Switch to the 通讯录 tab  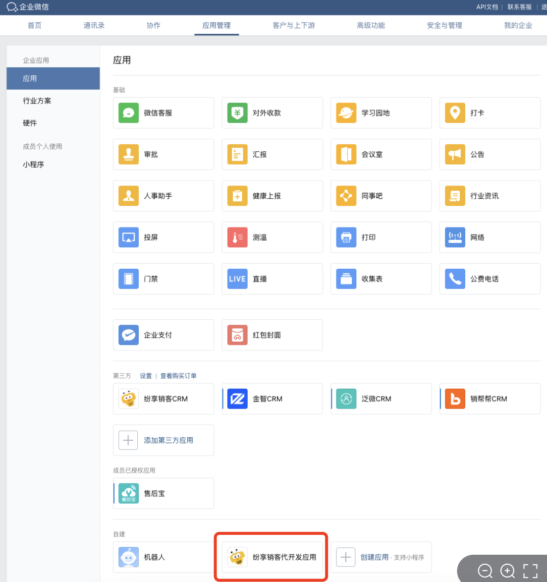tap(94, 26)
